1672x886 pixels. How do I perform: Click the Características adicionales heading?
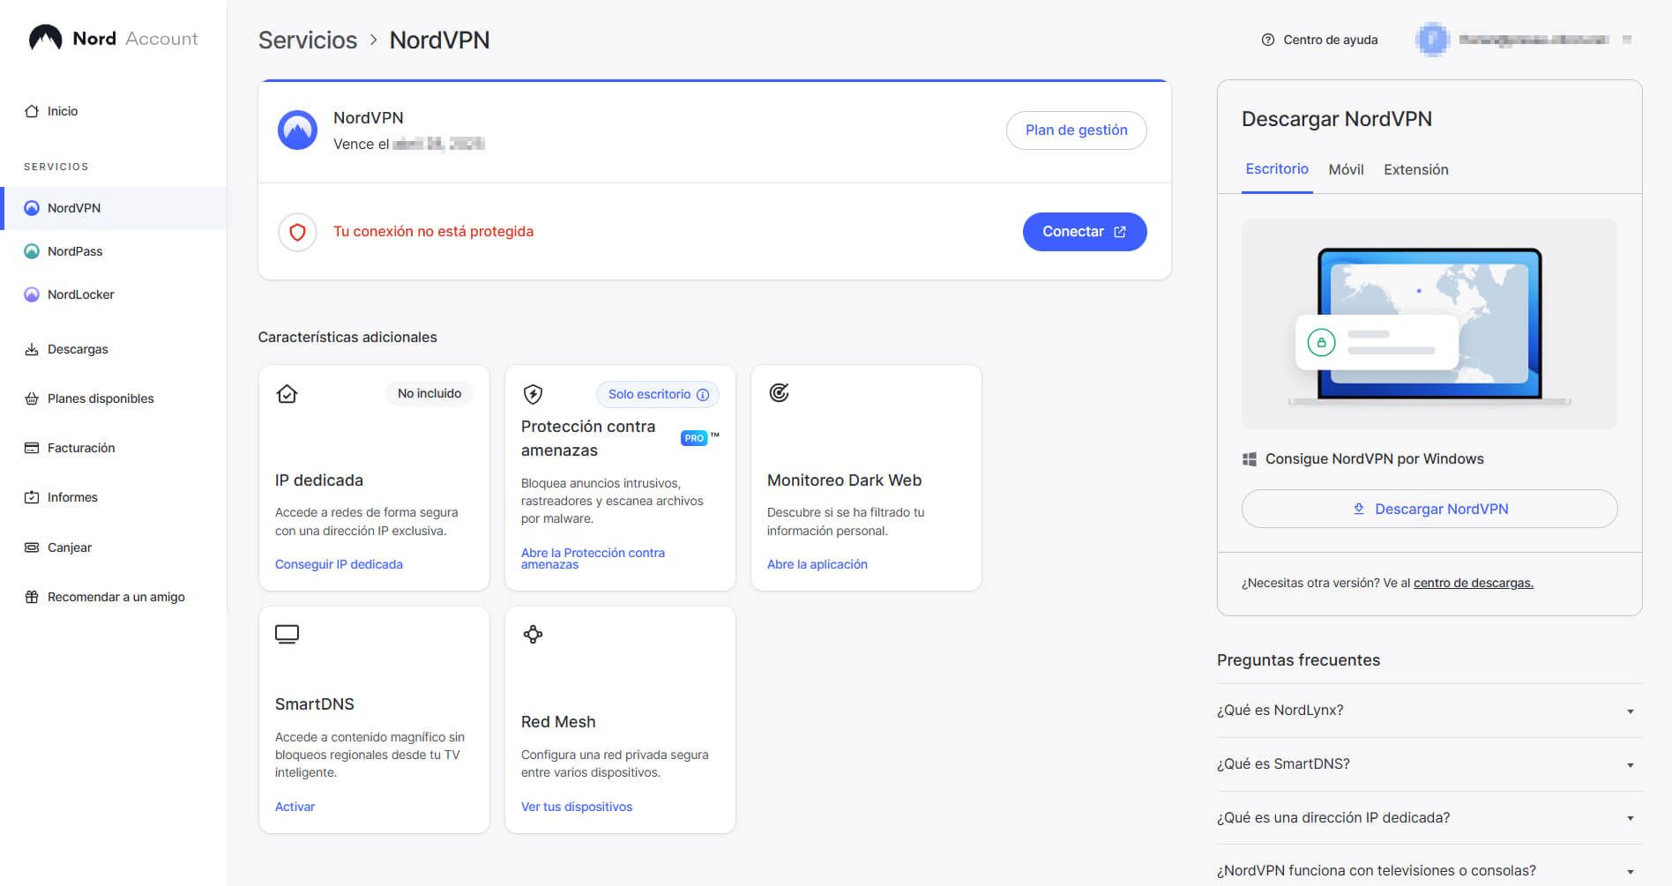347,337
